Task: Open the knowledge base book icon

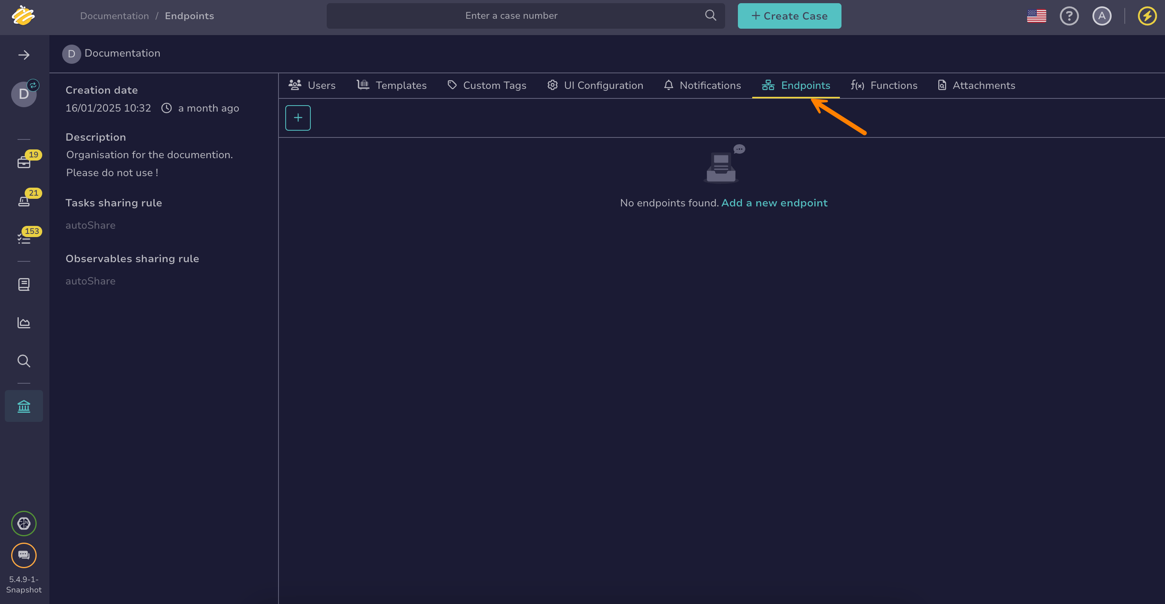Action: click(24, 284)
